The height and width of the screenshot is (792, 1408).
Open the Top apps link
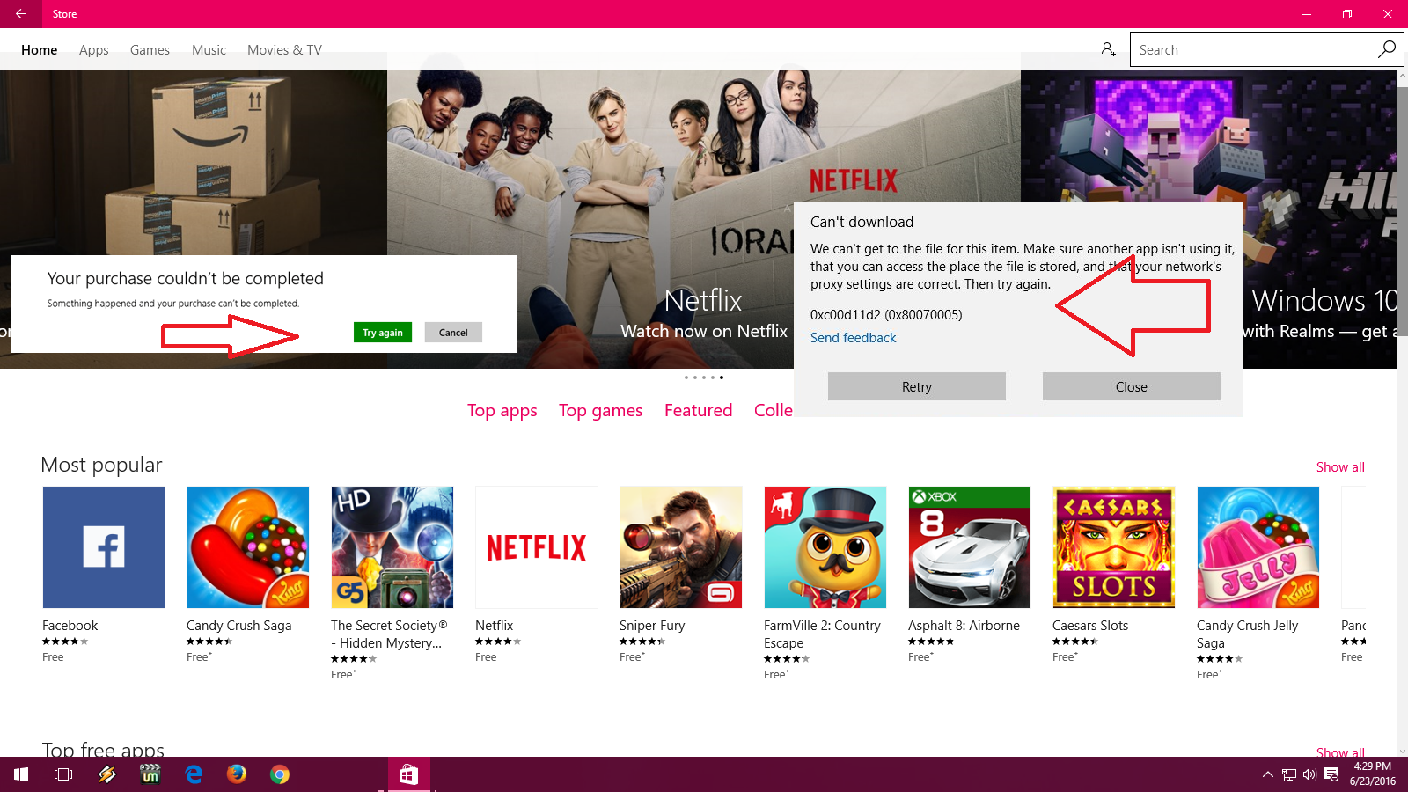(x=502, y=411)
